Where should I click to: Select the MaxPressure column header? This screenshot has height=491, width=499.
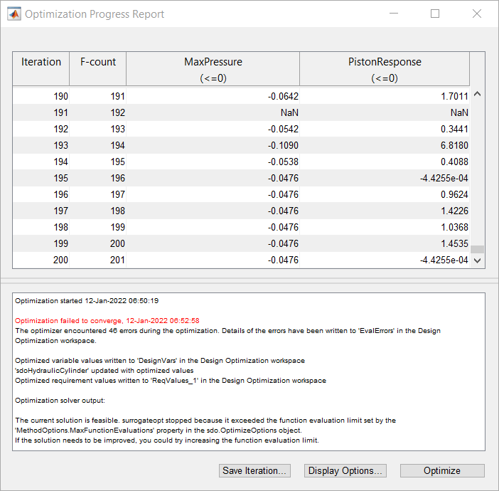point(213,69)
